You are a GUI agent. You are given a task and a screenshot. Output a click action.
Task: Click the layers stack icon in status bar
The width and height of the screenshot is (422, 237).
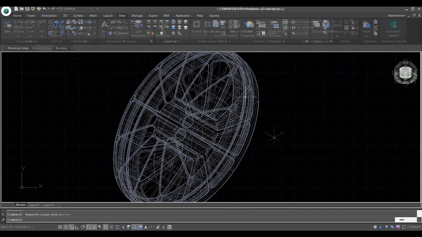129,227
